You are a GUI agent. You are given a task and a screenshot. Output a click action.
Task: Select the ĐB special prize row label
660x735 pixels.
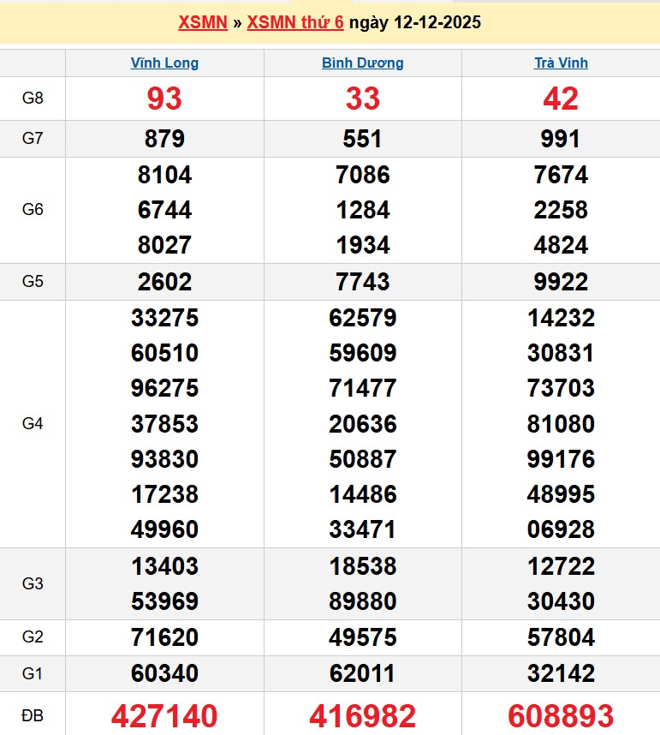point(33,714)
